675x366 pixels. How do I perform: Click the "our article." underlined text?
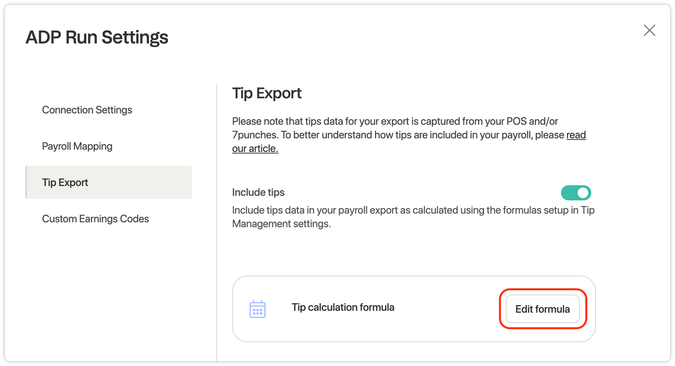tap(255, 149)
